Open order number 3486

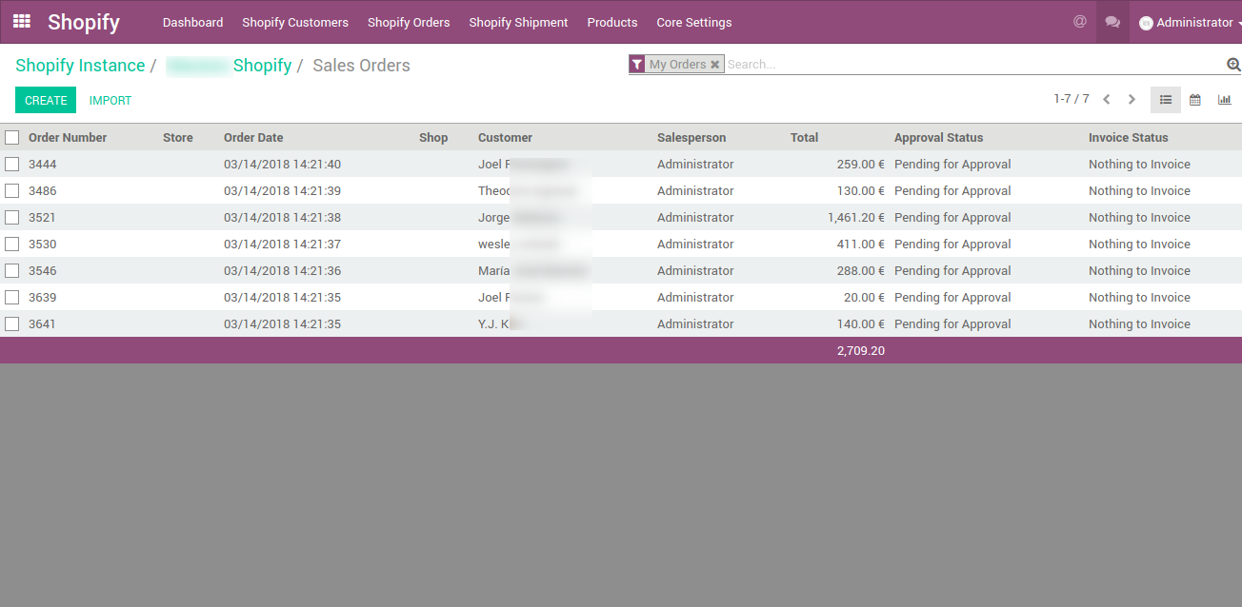coord(43,191)
